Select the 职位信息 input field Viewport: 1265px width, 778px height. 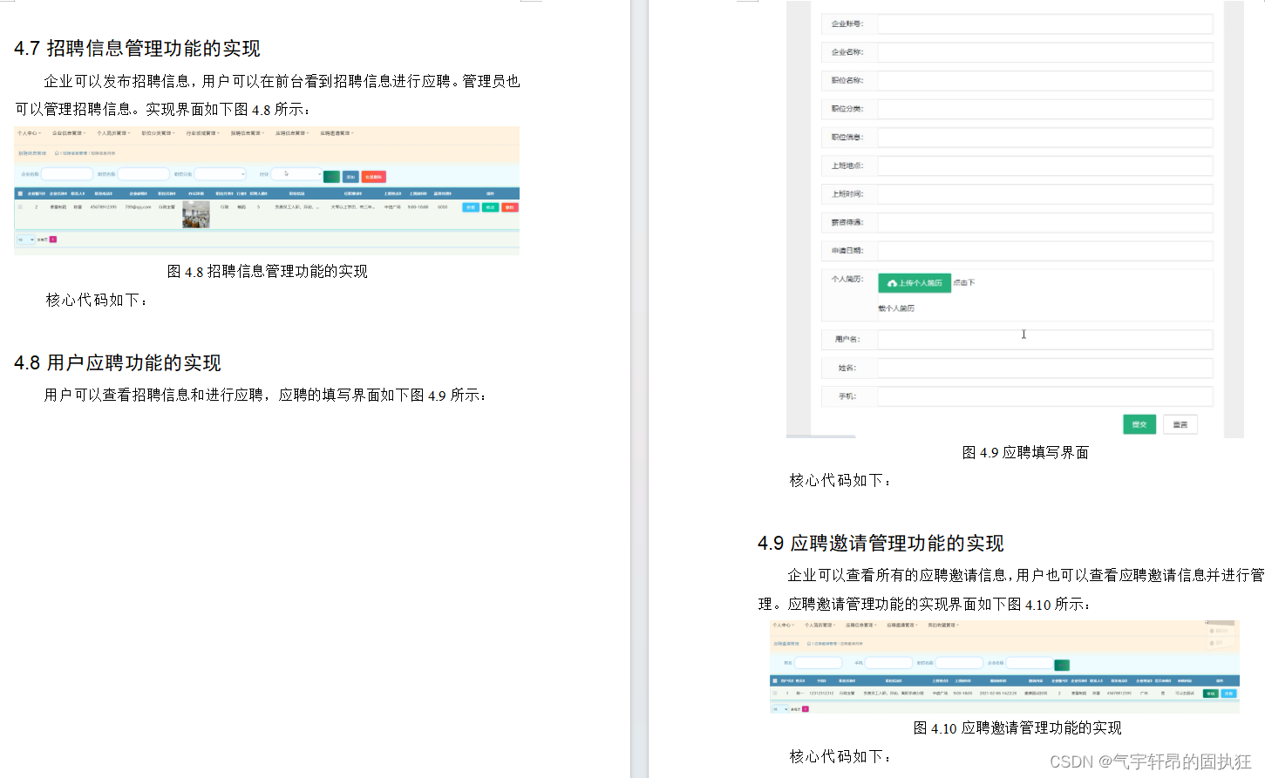1045,137
